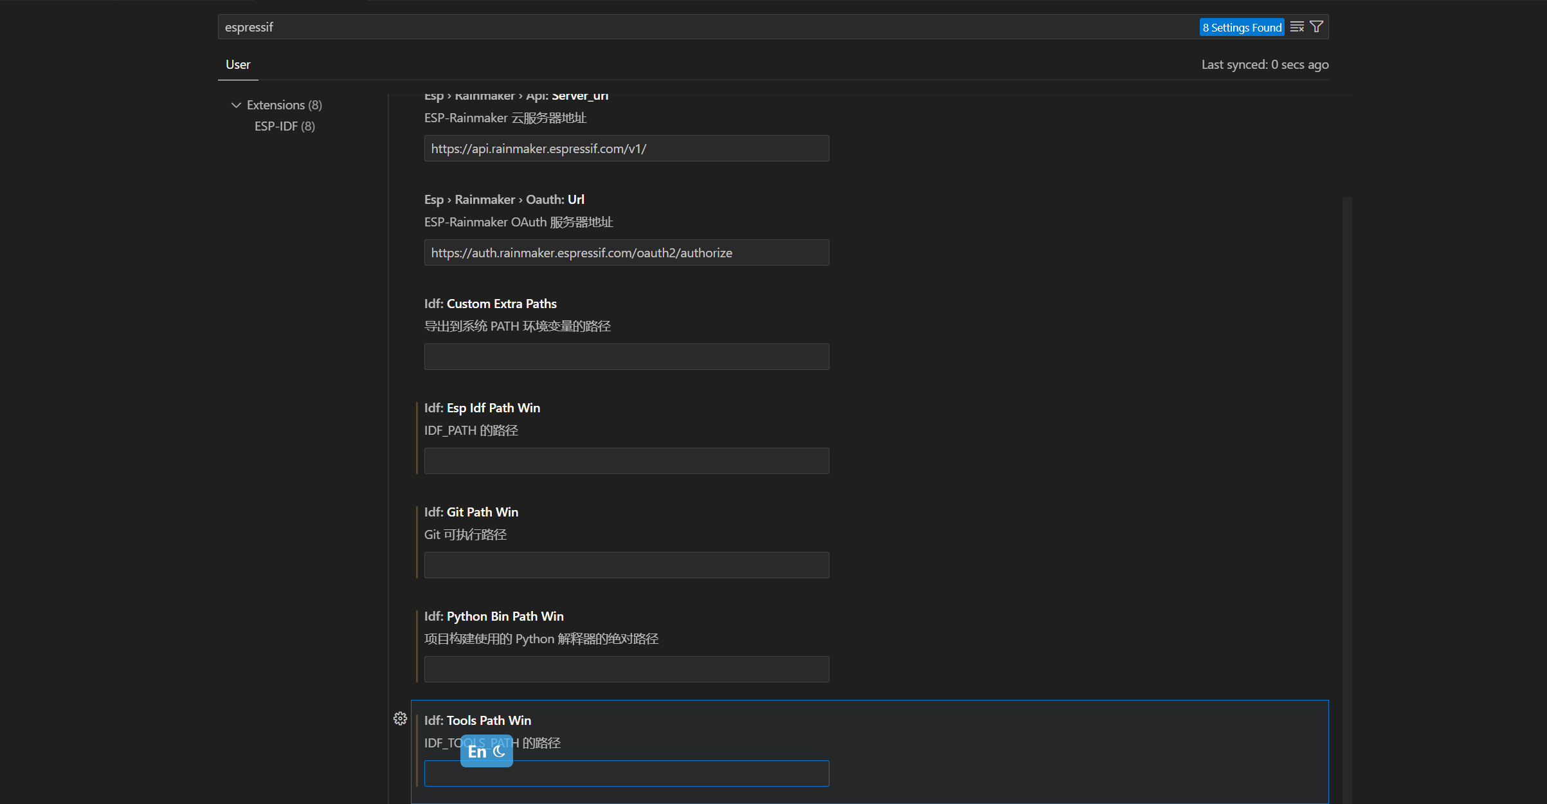Click the Python Bin Path Win input
This screenshot has height=804, width=1547.
coord(626,670)
